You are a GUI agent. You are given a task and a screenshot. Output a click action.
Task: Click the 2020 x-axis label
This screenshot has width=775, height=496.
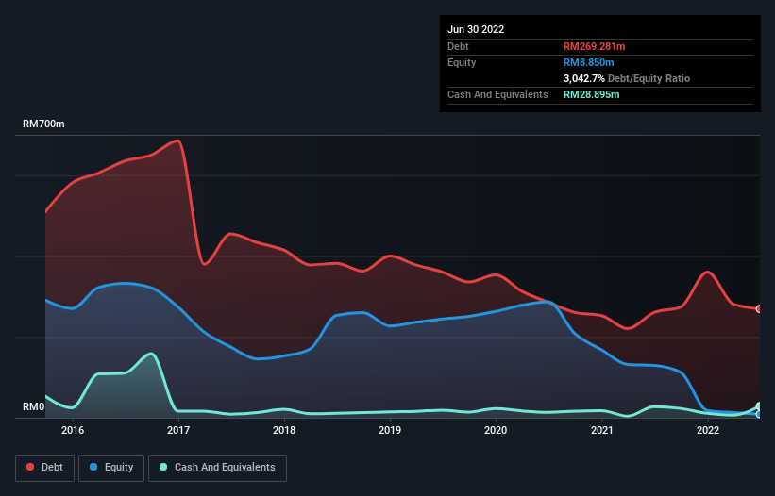click(x=496, y=430)
